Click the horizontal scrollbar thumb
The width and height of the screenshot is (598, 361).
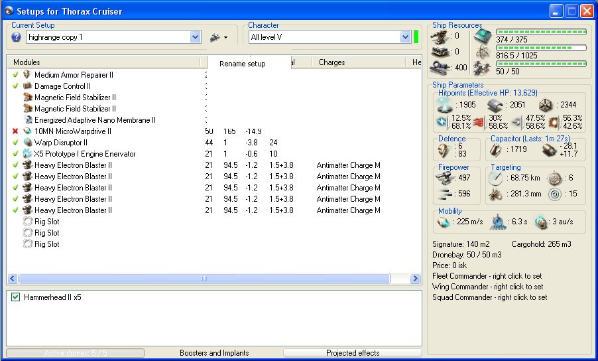coord(204,278)
